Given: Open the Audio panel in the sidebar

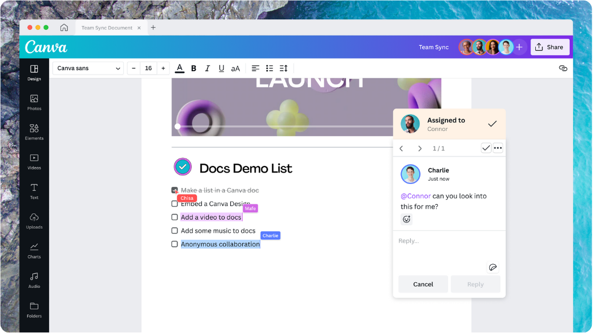Looking at the screenshot, I should click(x=34, y=280).
